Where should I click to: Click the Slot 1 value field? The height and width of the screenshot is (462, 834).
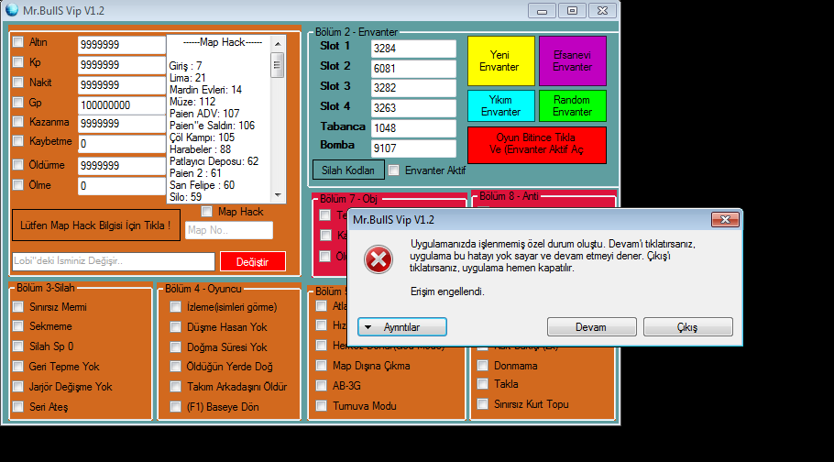413,49
